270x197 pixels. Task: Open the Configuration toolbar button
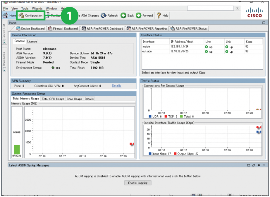point(31,15)
